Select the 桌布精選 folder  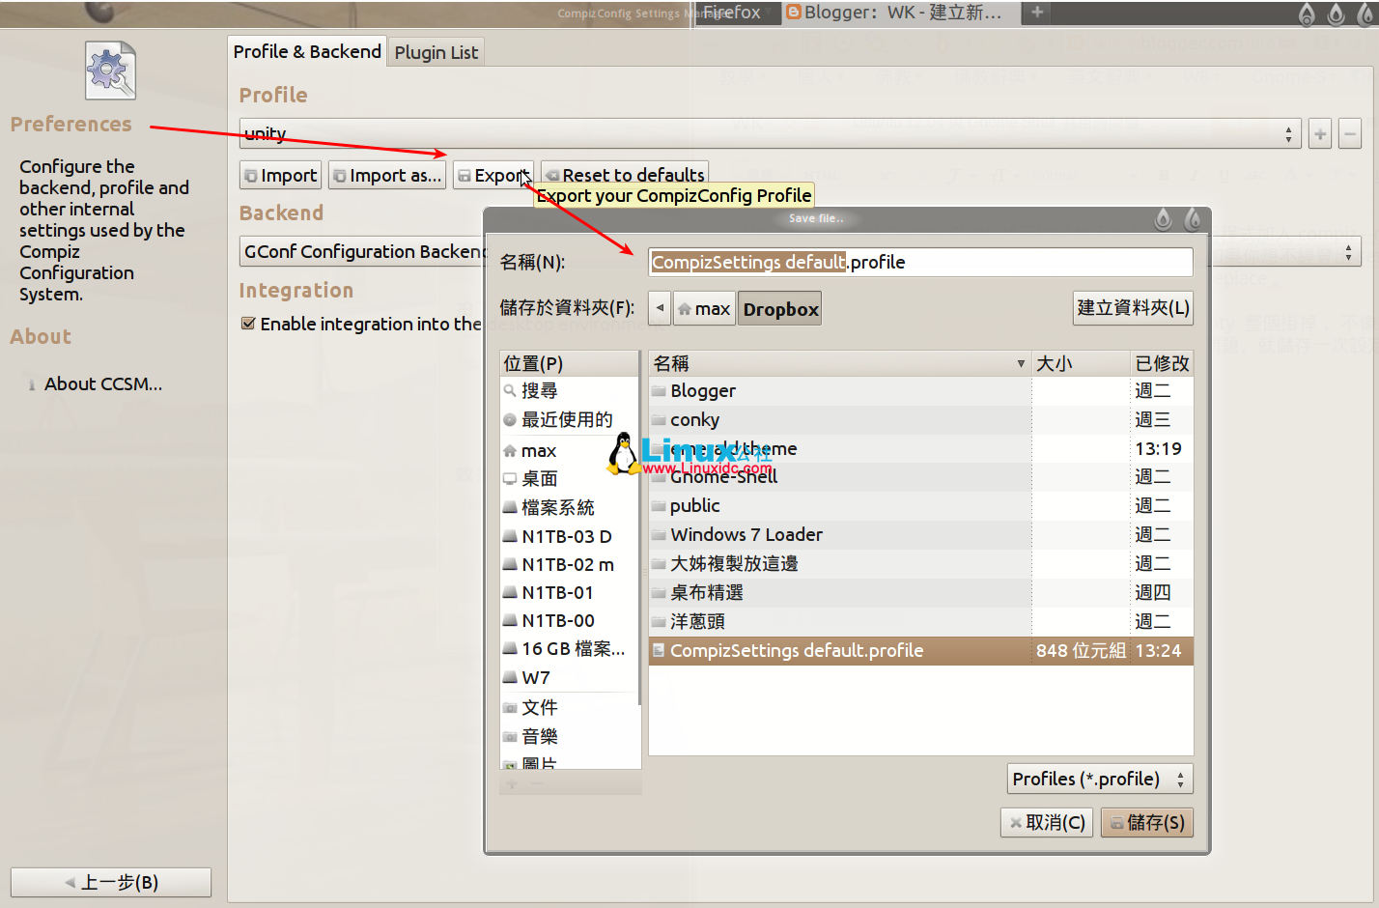[921, 592]
